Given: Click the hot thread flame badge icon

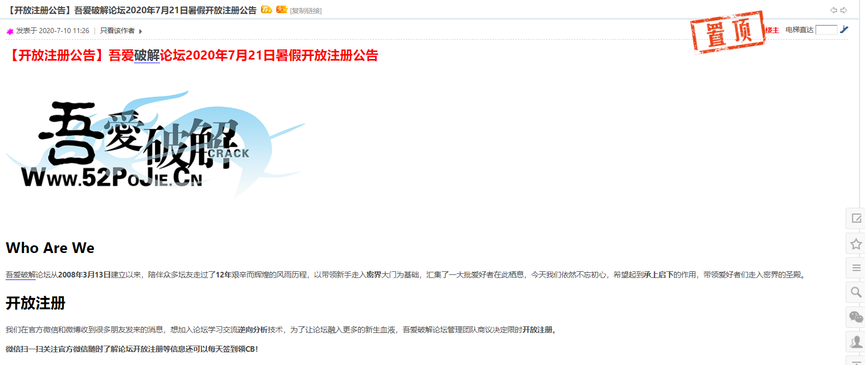Looking at the screenshot, I should 282,9.
